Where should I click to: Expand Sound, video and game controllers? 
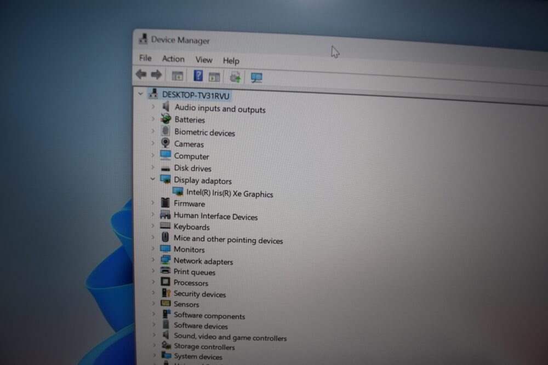(x=154, y=335)
